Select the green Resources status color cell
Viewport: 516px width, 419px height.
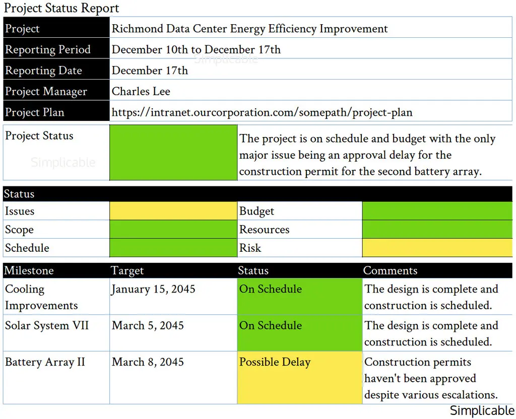coord(437,229)
